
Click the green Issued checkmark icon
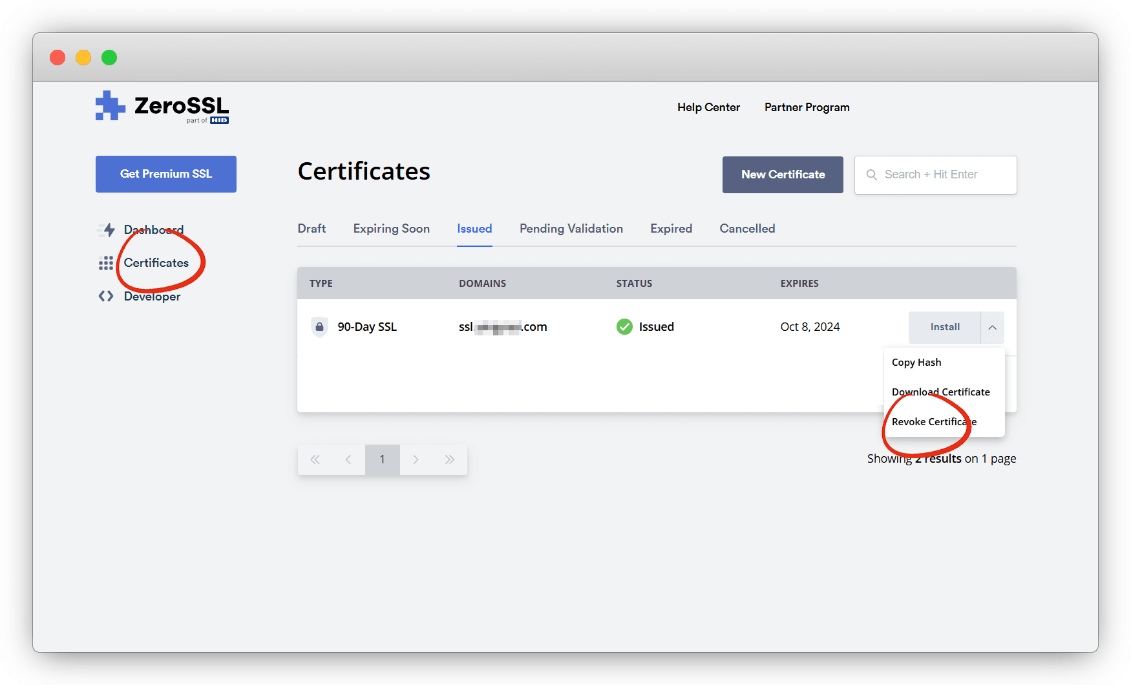point(624,327)
